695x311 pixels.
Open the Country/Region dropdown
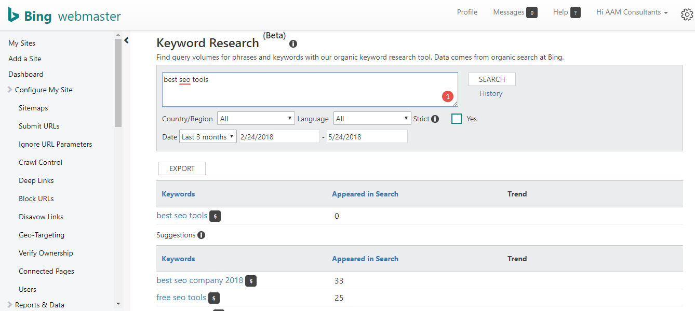pyautogui.click(x=256, y=118)
